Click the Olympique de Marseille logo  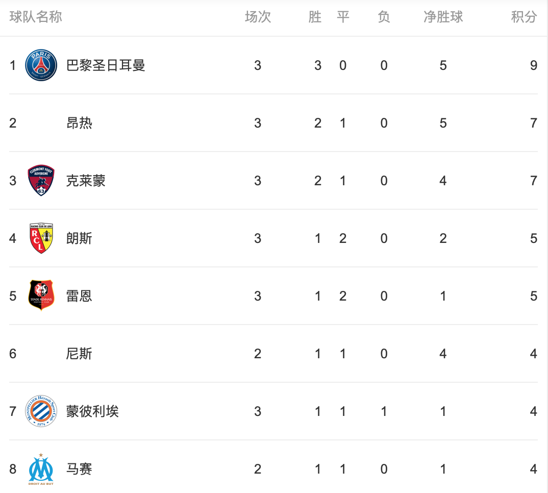[41, 469]
